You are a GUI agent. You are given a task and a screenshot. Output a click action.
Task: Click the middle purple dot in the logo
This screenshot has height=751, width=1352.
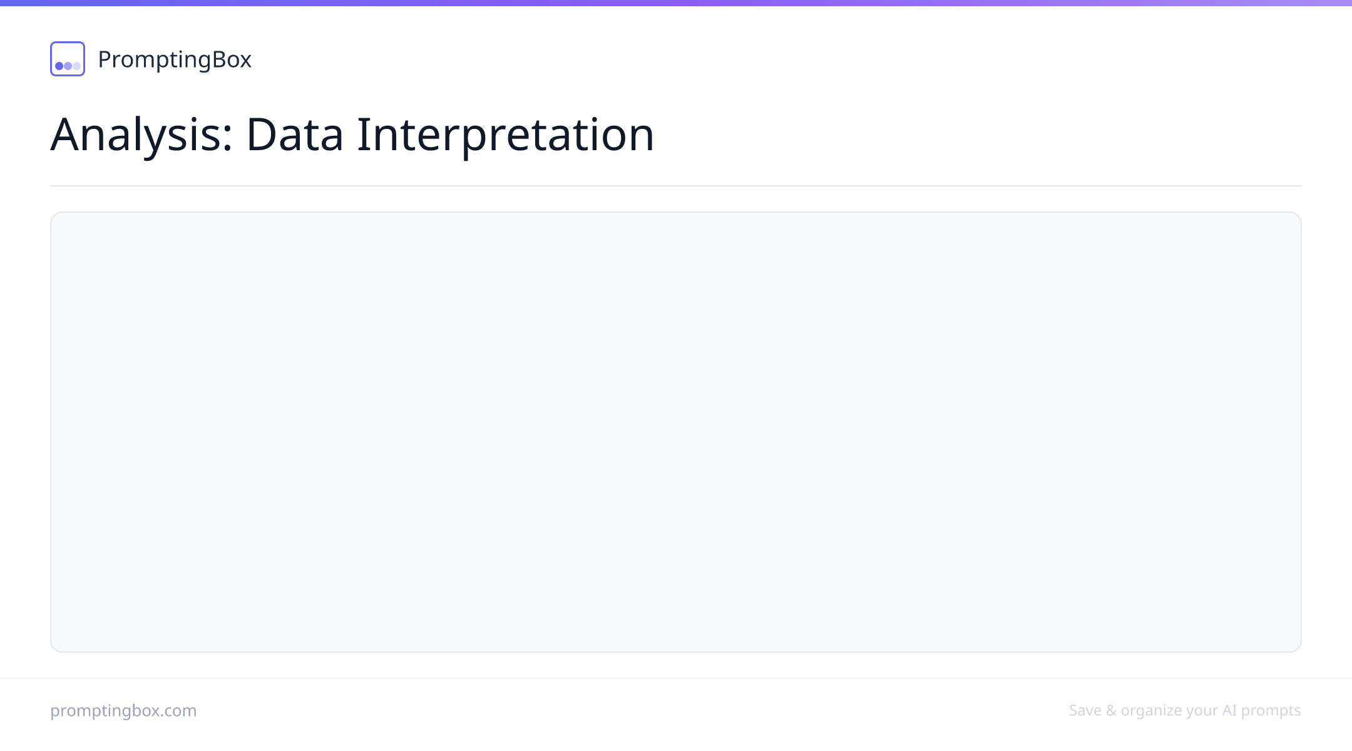point(68,66)
